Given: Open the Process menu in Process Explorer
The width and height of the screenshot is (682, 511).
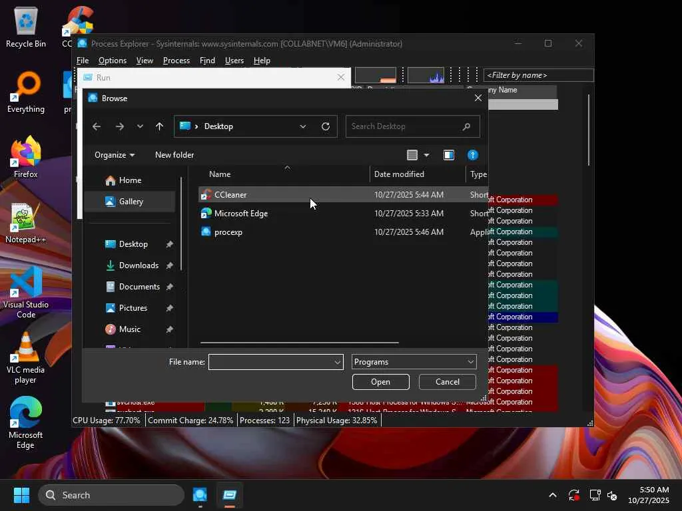Looking at the screenshot, I should [x=176, y=61].
